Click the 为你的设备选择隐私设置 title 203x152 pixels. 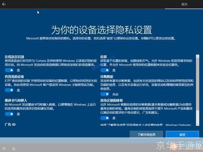click(101, 30)
